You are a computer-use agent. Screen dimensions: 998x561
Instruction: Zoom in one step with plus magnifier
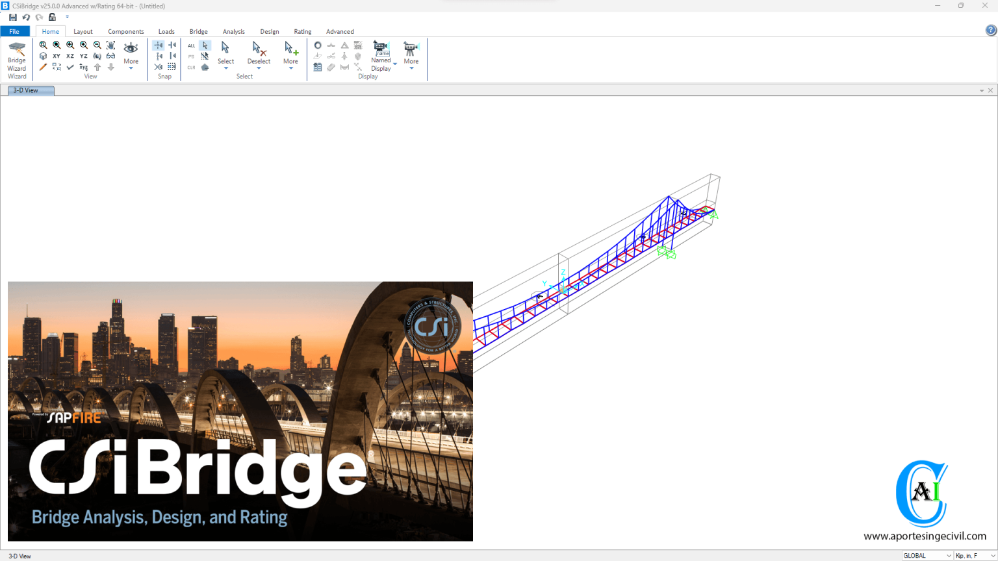click(84, 45)
